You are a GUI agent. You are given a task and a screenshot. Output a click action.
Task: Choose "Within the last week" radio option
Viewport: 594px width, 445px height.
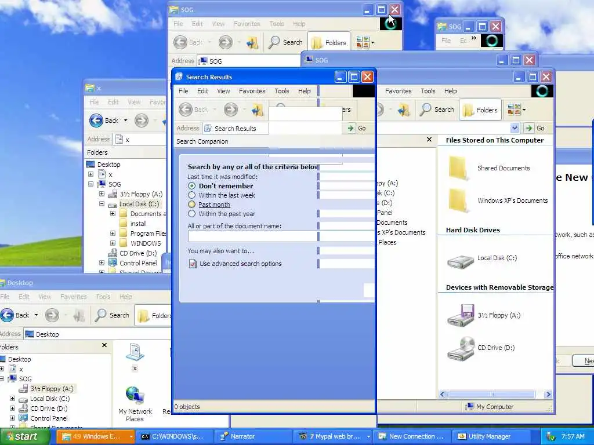pyautogui.click(x=191, y=195)
